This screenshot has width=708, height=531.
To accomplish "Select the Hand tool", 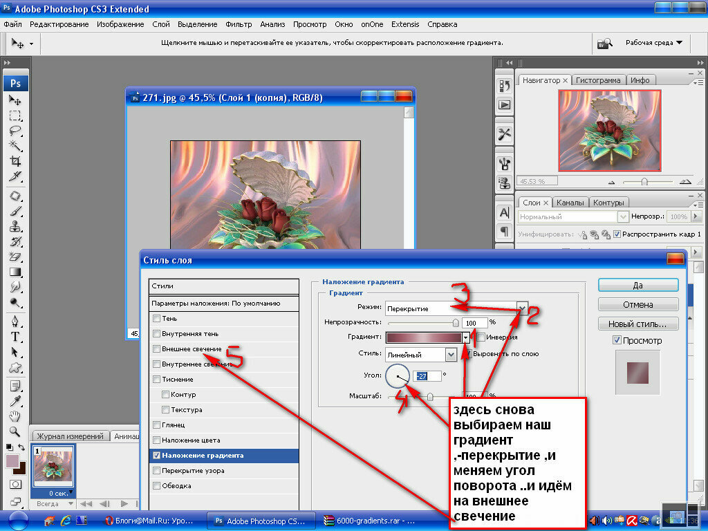I will pos(15,416).
